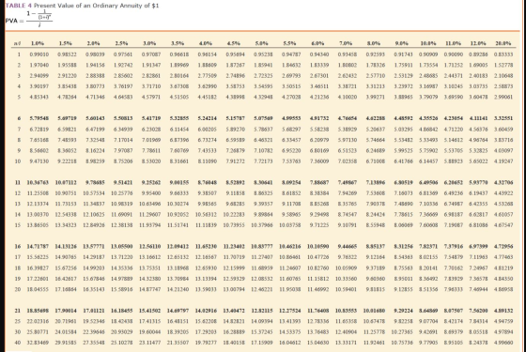This screenshot has height=352, width=526.
Task: Click the value 16.39827
Action: (x=38, y=268)
